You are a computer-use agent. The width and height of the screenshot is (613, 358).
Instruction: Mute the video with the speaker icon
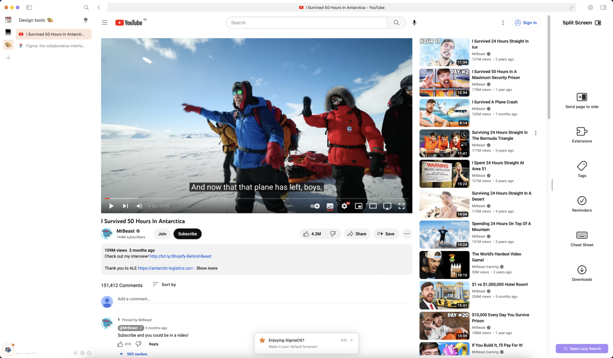tap(139, 206)
